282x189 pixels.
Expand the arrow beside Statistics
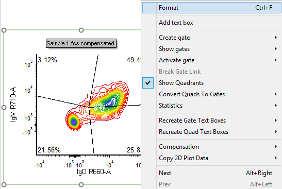pos(275,105)
